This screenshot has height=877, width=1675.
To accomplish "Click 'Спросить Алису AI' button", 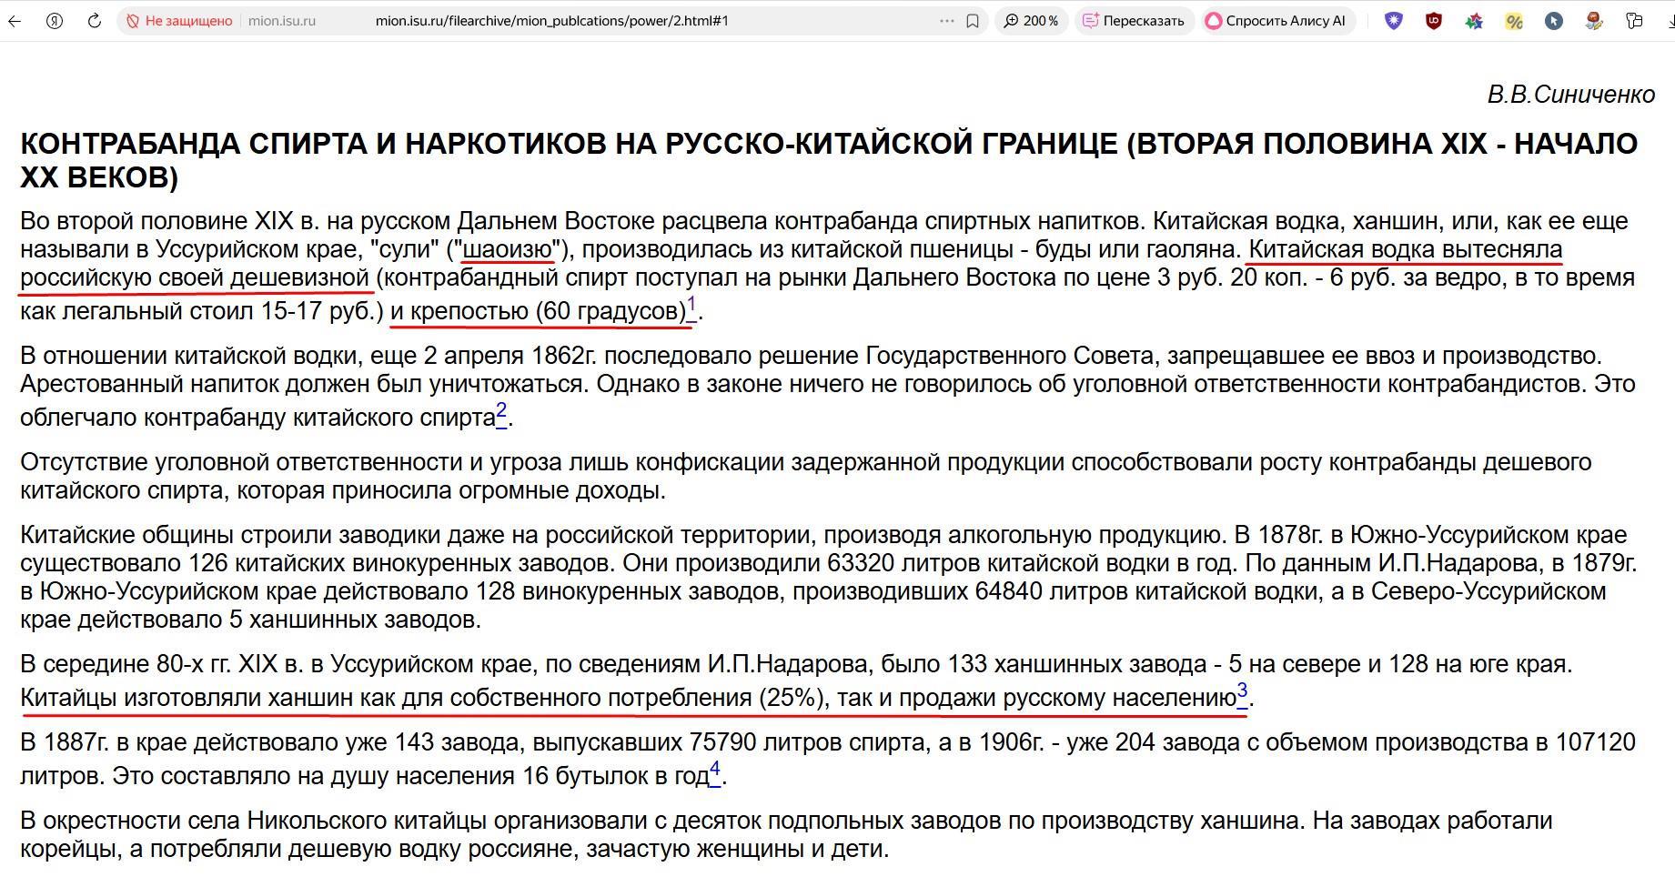I will tap(1276, 21).
